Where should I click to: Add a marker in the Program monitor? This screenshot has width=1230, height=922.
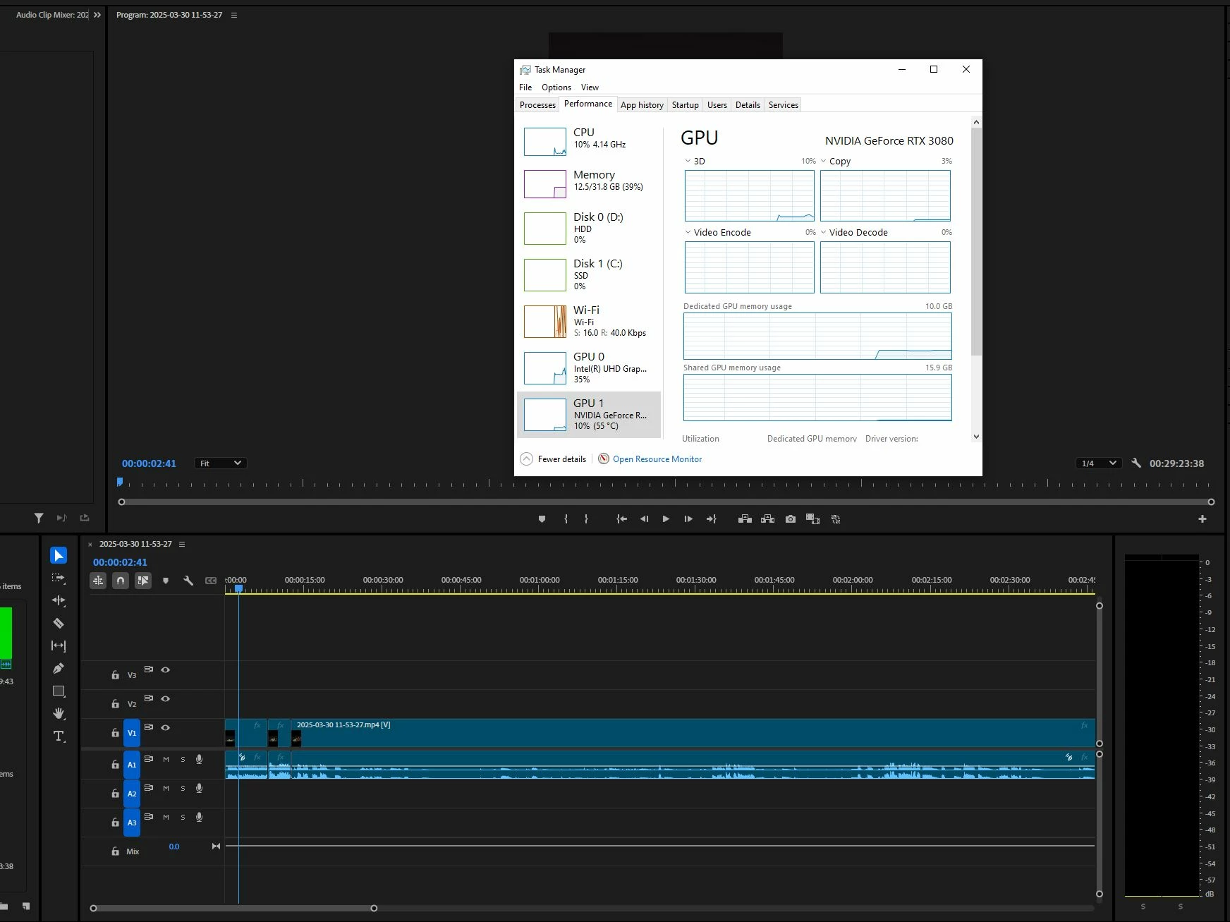(x=542, y=519)
